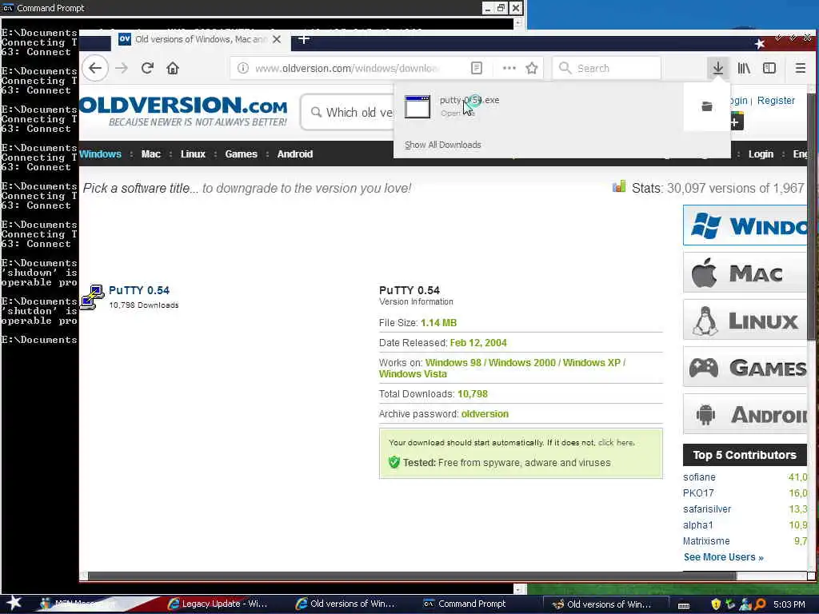
Task: Open the Mac category banner
Action: tap(745, 273)
